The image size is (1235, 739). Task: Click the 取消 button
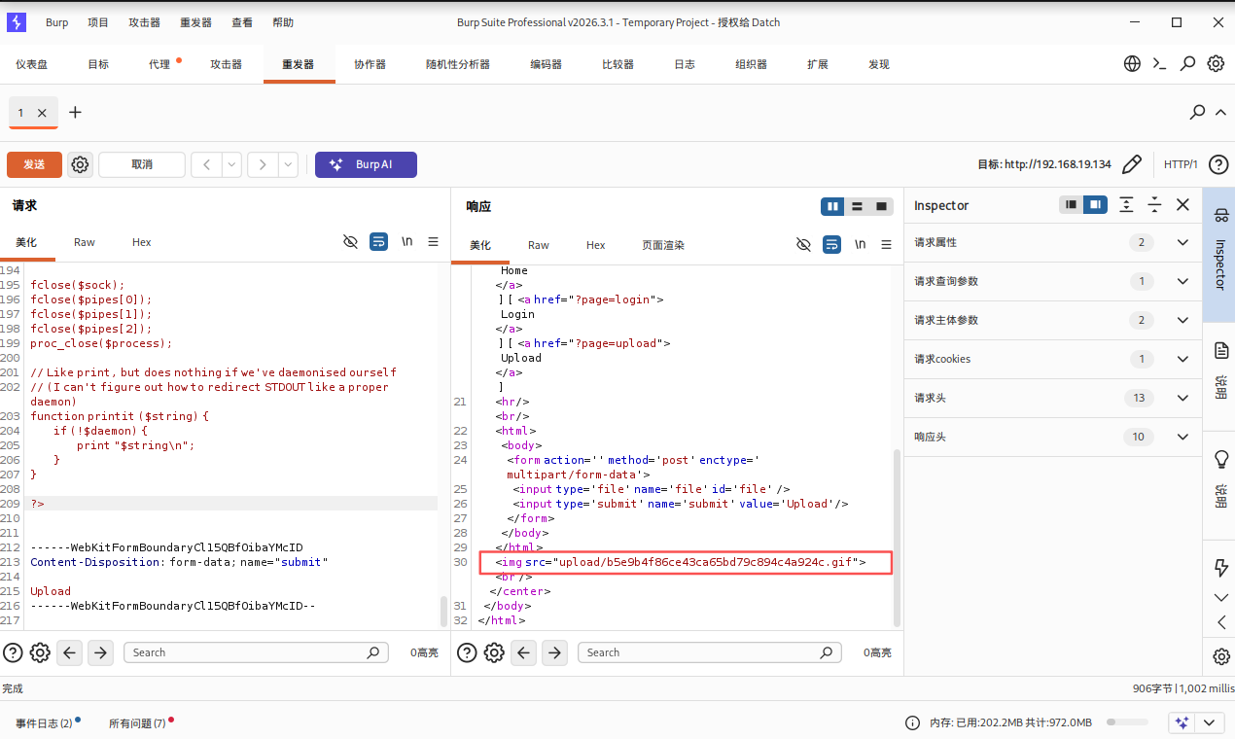coord(142,165)
